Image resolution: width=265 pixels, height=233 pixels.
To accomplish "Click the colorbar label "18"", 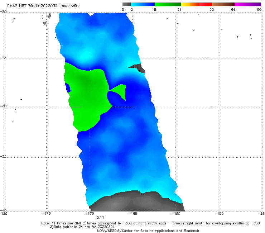I will 154,10.
